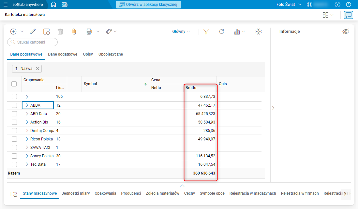Image resolution: width=358 pixels, height=209 pixels.
Task: Open the Jednostki miary tab
Action: (76, 193)
